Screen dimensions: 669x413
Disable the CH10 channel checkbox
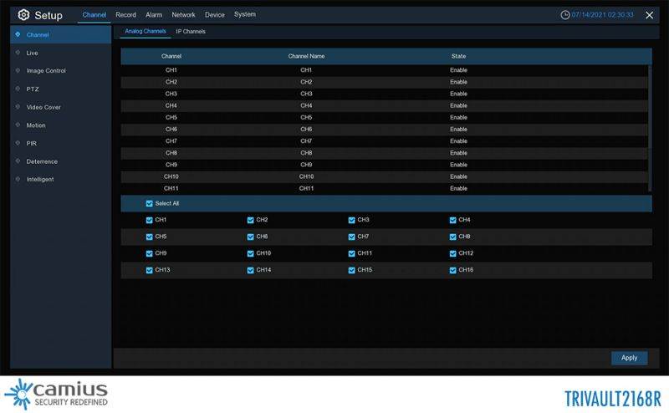tap(251, 253)
